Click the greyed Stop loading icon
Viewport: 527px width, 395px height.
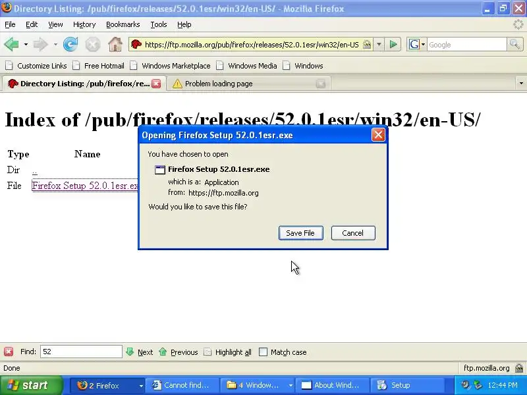click(93, 44)
